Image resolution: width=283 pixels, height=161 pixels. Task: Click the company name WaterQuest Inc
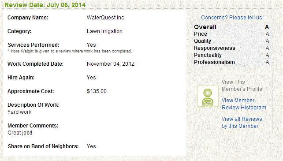tap(105, 18)
